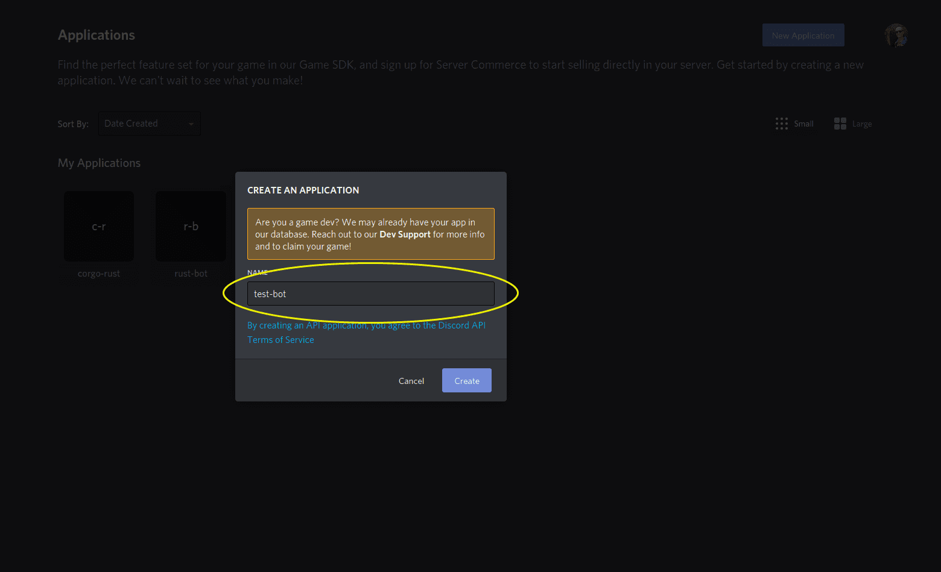Switch to Small grid view icon

[782, 124]
